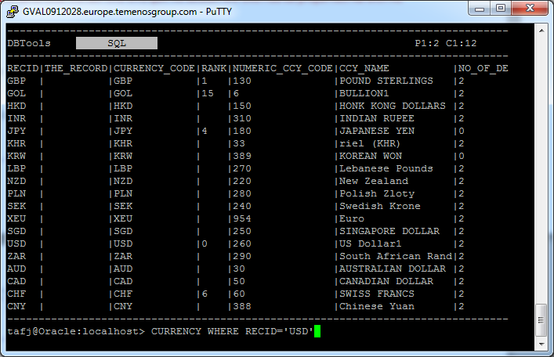Image resolution: width=554 pixels, height=357 pixels.
Task: Click the CNY currency code cell
Action: (x=123, y=307)
